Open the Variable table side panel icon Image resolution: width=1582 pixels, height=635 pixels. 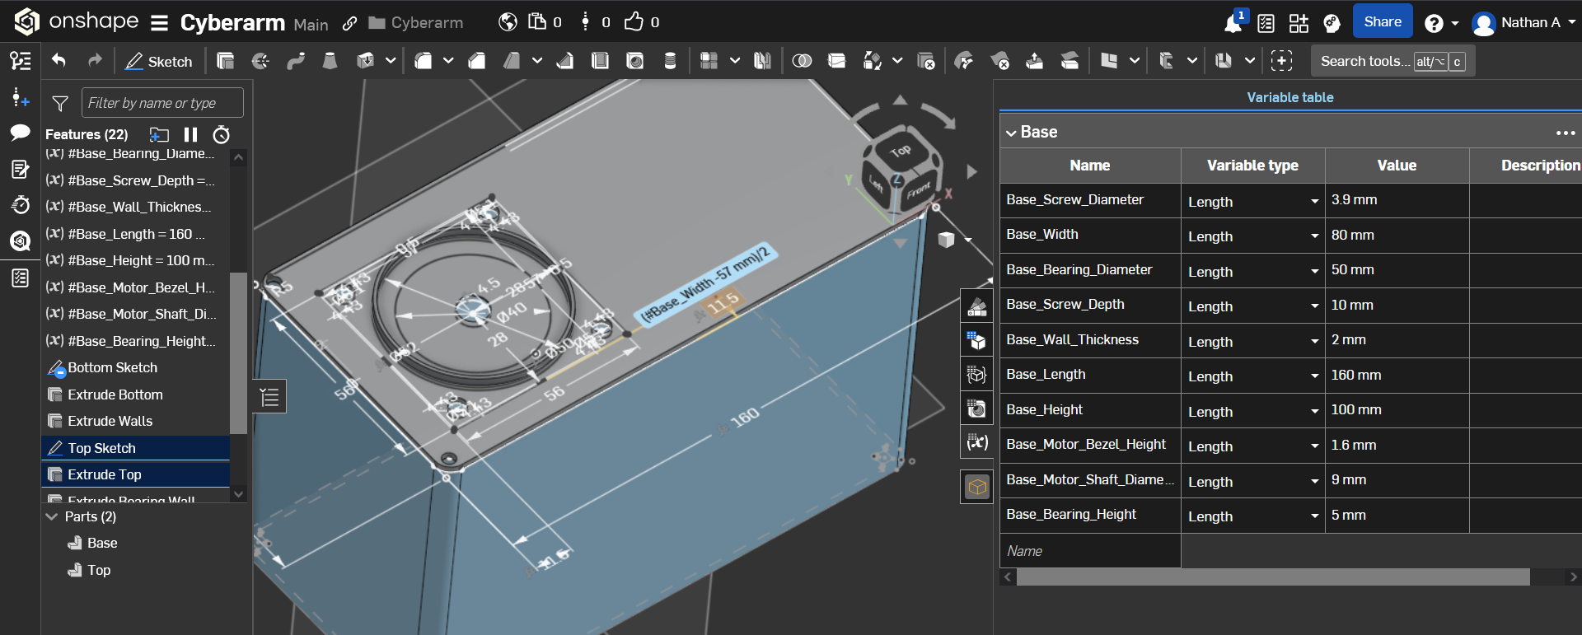[x=976, y=442]
